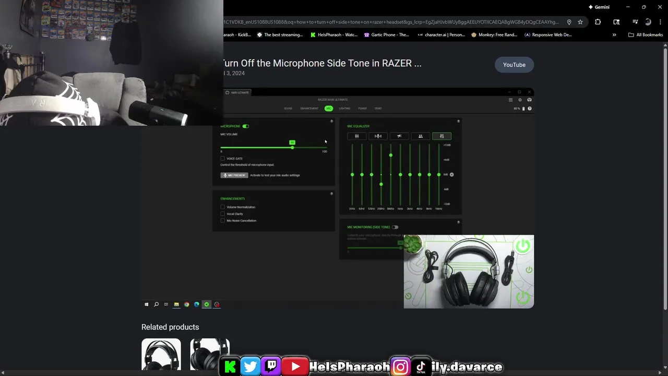Select the custom equalizer preset icon
The width and height of the screenshot is (668, 376).
point(442,136)
